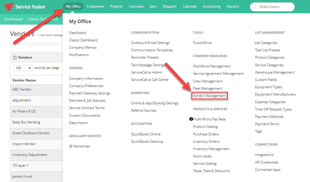The image size is (310, 182).
Task: Open Integrations page
Action: point(264,155)
